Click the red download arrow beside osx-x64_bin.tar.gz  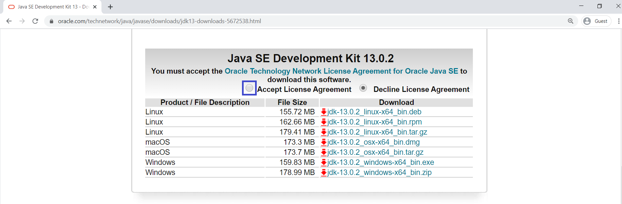click(x=324, y=153)
